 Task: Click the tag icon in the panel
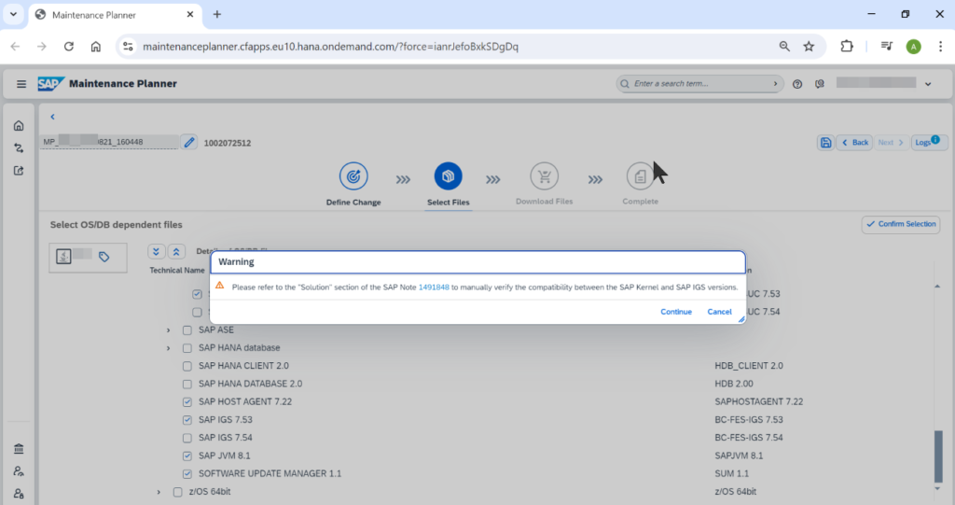click(x=104, y=258)
